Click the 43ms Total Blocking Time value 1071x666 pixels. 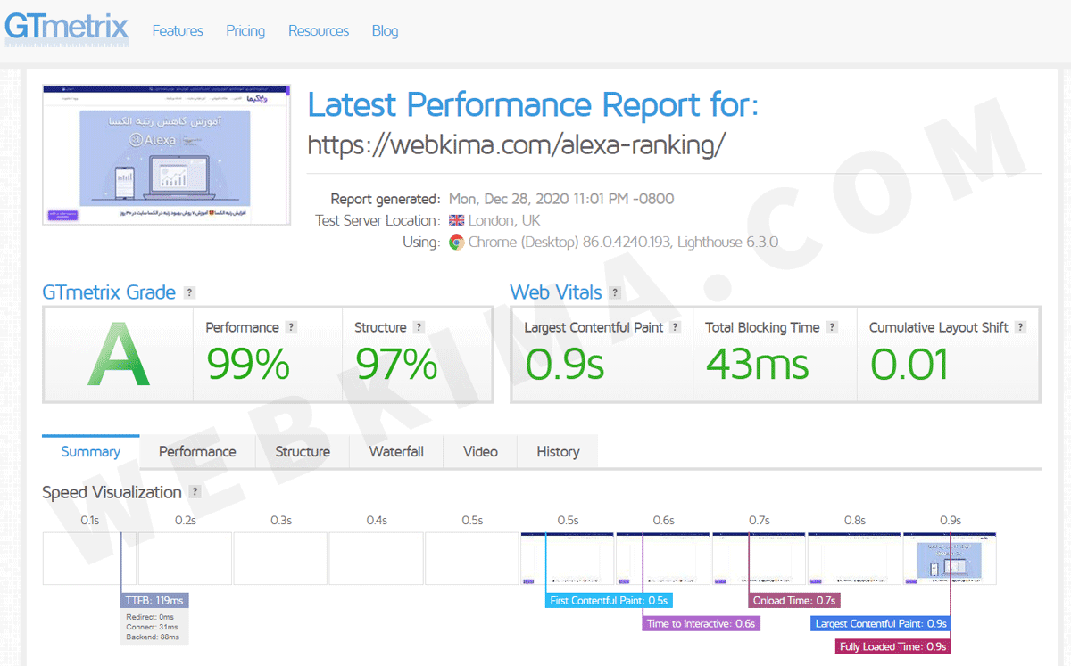pyautogui.click(x=758, y=364)
